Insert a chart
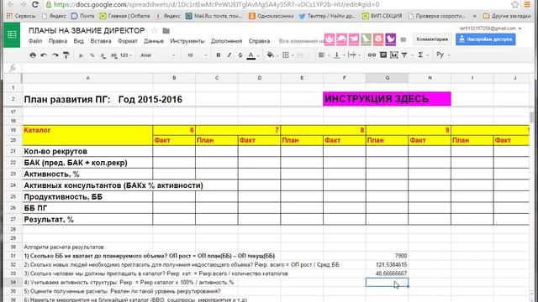 (x=394, y=55)
